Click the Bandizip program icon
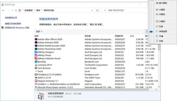Image resolution: width=177 pixels, height=101 pixels. (x=36, y=62)
